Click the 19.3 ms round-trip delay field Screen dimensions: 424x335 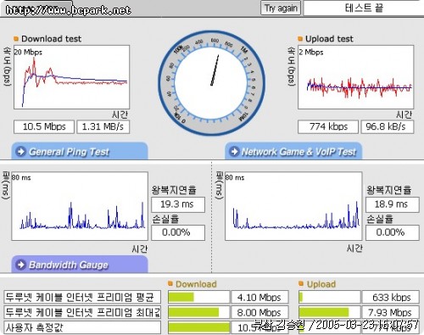tap(178, 204)
